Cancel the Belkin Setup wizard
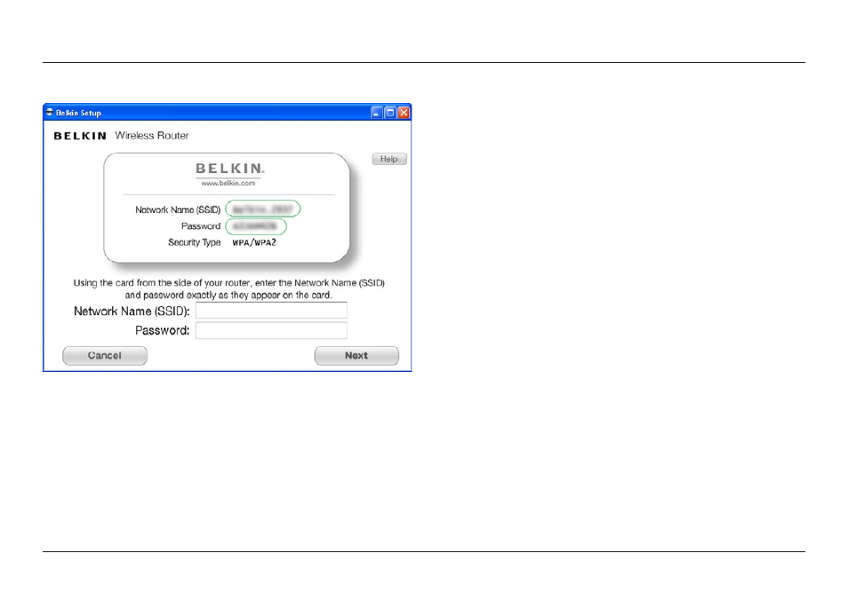848x593 pixels. click(x=105, y=355)
